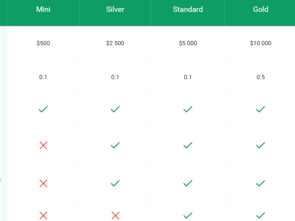Click the $10 000 price cell
Image resolution: width=295 pixels, height=221 pixels.
pos(261,43)
